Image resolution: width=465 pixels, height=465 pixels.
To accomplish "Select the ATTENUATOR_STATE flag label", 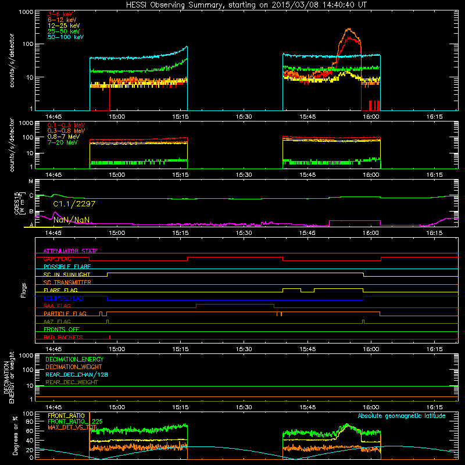I will point(70,251).
